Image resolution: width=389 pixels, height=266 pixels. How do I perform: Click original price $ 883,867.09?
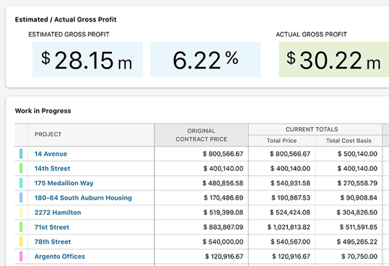pos(223,227)
